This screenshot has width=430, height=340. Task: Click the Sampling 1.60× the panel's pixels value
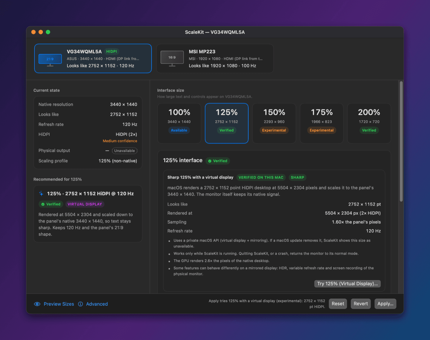[x=356, y=222]
